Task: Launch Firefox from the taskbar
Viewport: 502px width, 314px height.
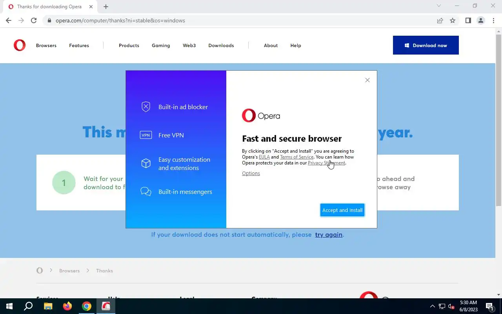Action: (x=67, y=306)
